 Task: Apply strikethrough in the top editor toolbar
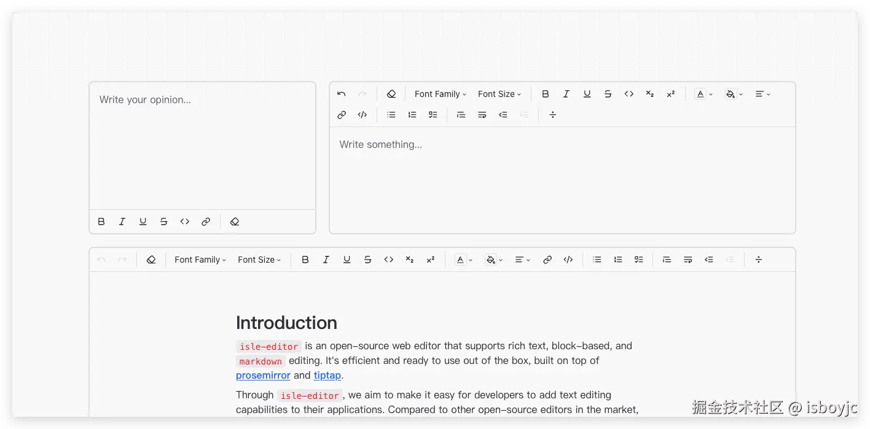pyautogui.click(x=608, y=93)
